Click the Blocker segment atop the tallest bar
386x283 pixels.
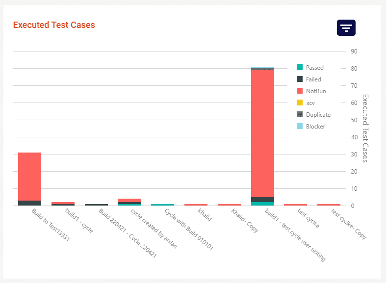tap(262, 68)
